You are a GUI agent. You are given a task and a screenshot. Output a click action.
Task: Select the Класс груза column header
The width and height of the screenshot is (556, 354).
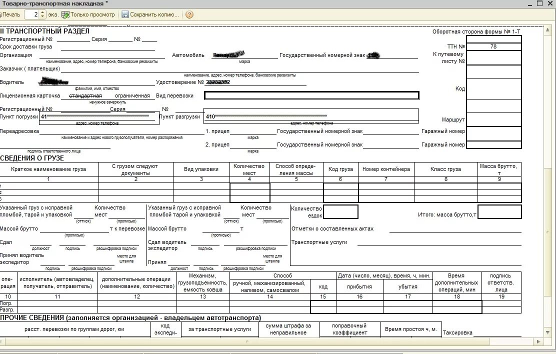point(445,169)
